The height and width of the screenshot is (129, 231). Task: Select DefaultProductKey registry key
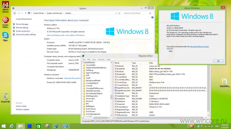(93, 91)
